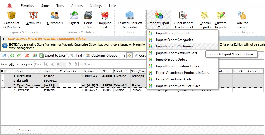The height and width of the screenshot is (135, 265).
Task: Edit customer with the pencil icon
Action: point(19,55)
